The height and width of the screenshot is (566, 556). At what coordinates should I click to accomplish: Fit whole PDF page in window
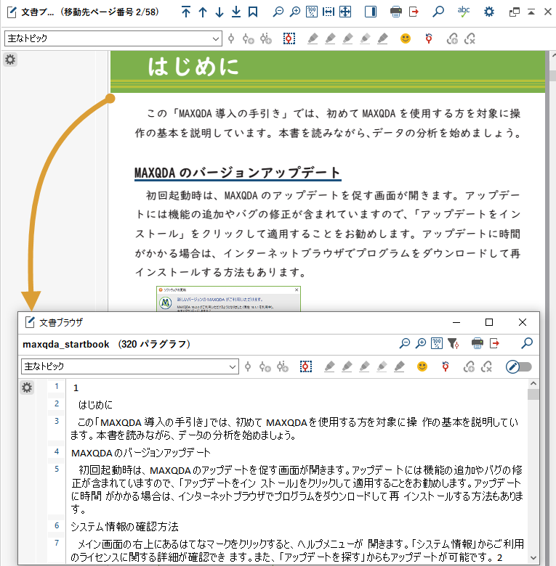[345, 12]
